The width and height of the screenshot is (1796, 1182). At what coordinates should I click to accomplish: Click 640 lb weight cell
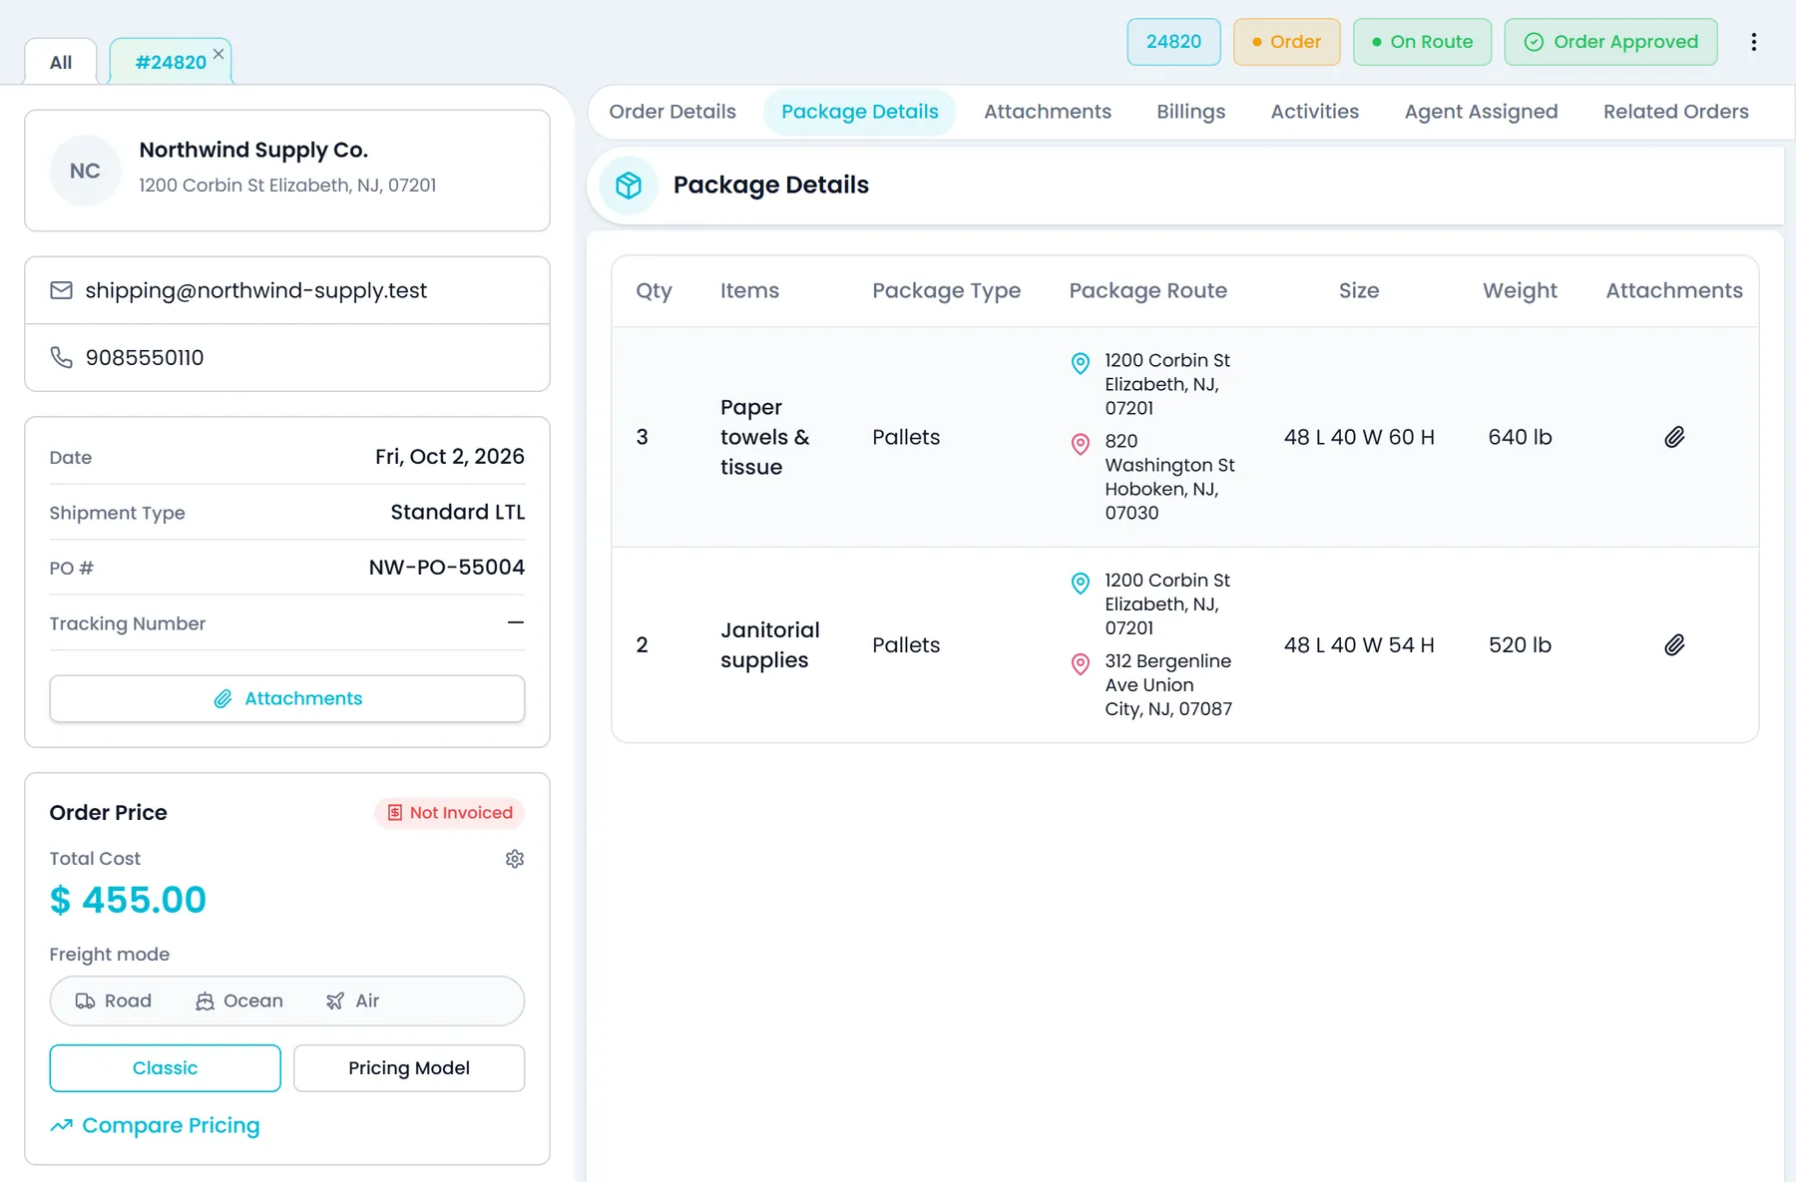(1520, 437)
